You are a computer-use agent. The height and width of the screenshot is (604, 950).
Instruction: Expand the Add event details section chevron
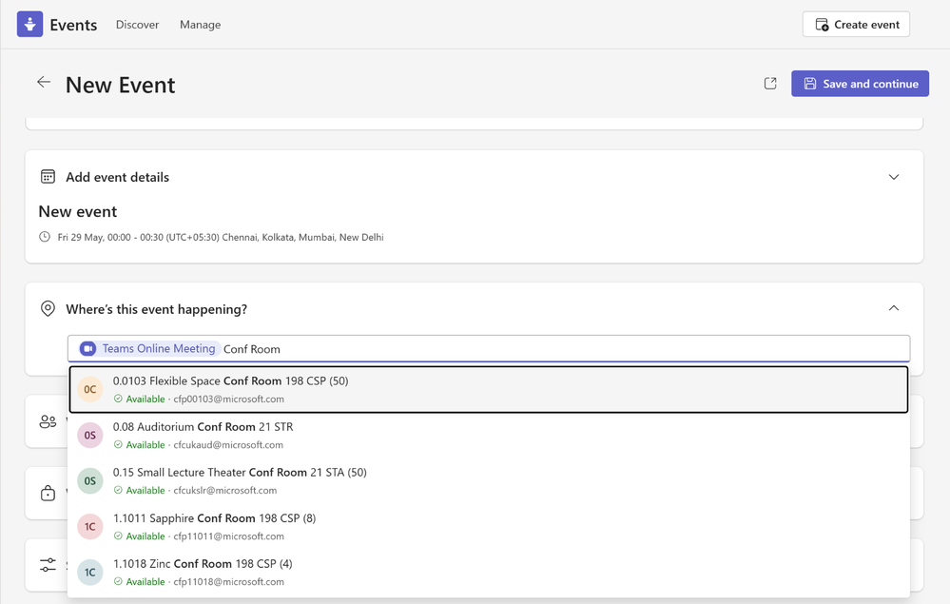tap(894, 177)
